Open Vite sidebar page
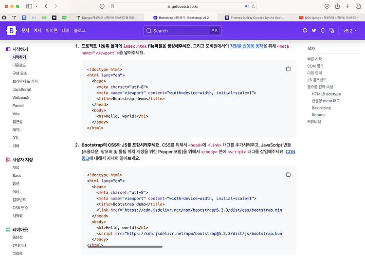 [x=16, y=113]
